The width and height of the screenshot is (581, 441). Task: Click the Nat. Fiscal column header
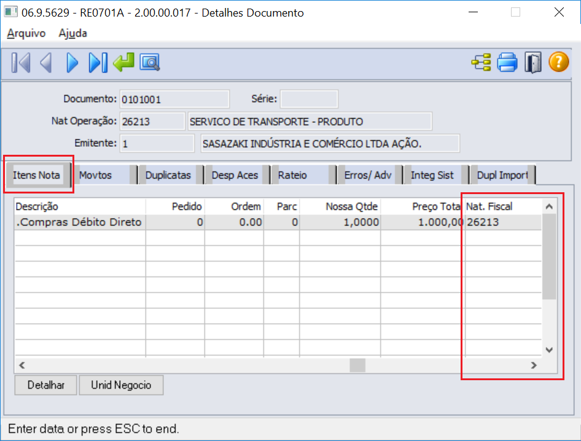click(503, 206)
